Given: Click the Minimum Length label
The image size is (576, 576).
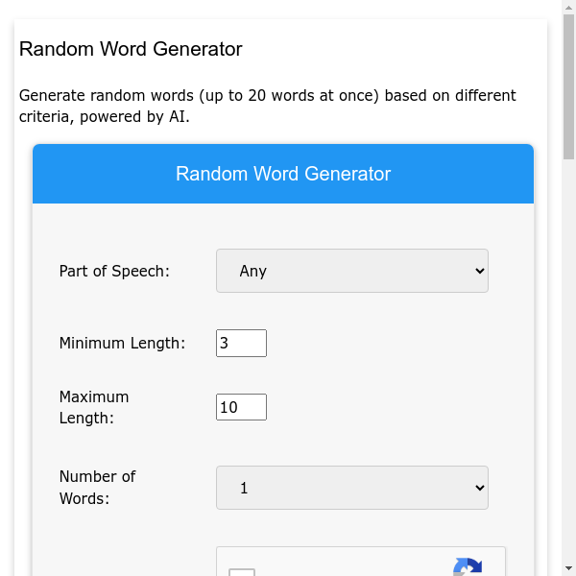Looking at the screenshot, I should [x=122, y=343].
